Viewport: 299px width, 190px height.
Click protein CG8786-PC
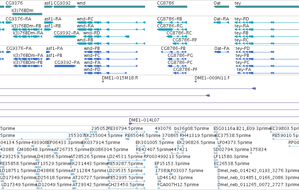click(x=180, y=63)
